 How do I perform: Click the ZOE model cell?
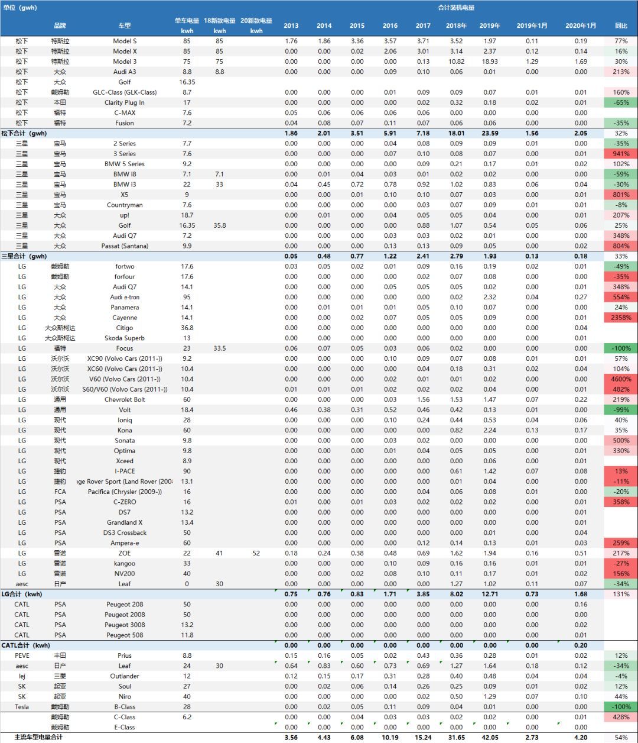(125, 553)
